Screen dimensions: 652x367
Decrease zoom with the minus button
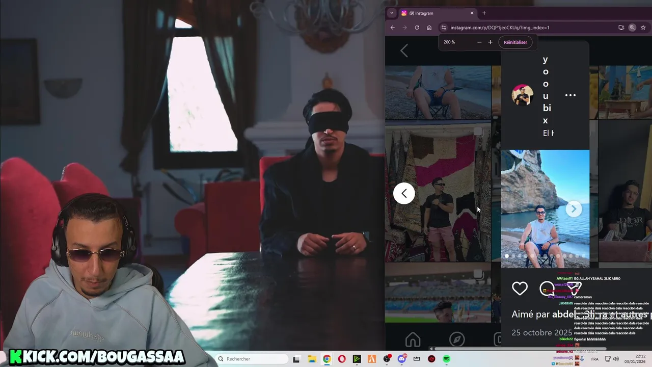click(479, 42)
